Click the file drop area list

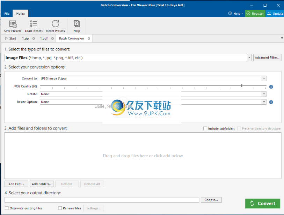[x=143, y=155]
